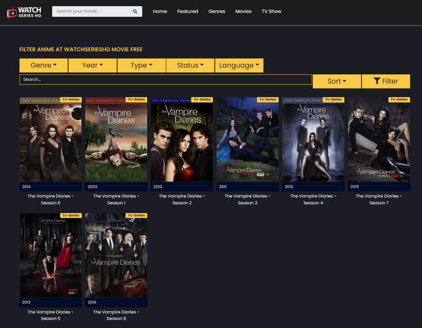
Task: Go to the Home page
Action: coord(160,11)
